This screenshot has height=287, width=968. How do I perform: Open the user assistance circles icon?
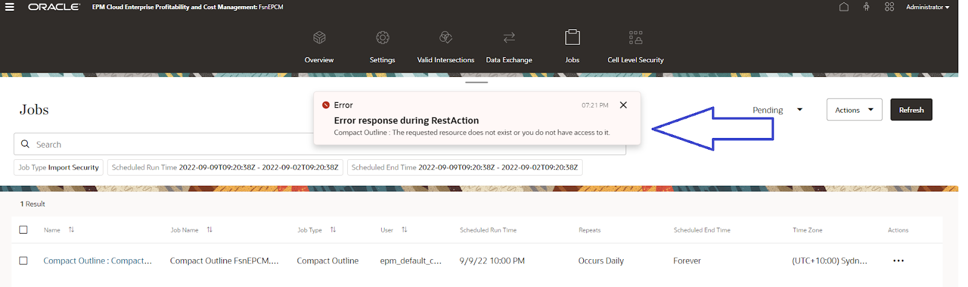pos(889,7)
